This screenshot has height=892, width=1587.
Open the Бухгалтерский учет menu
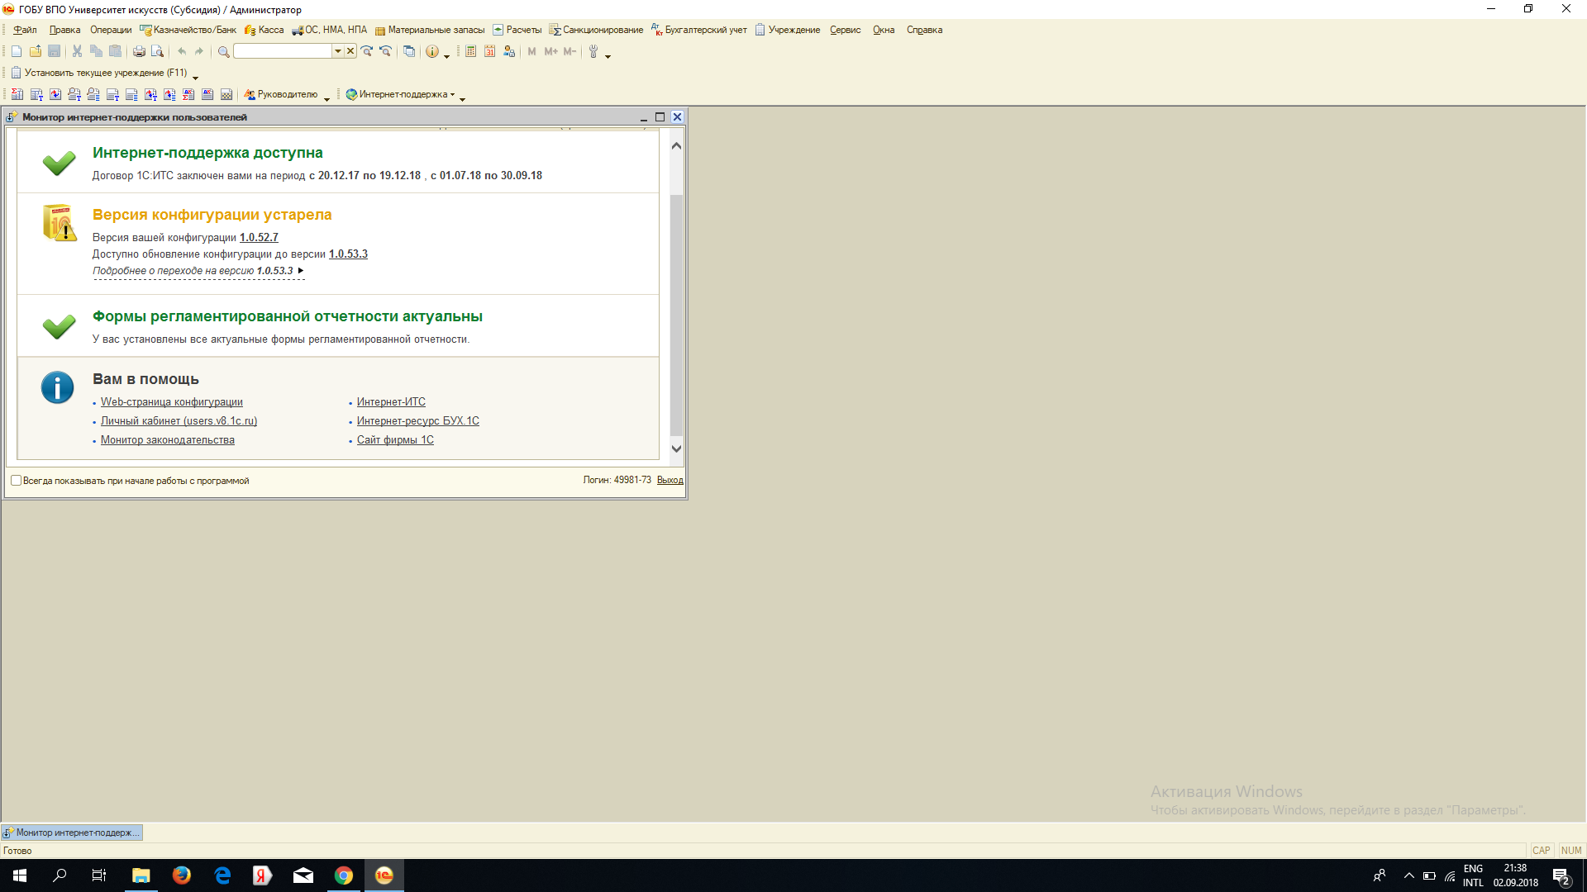coord(699,30)
